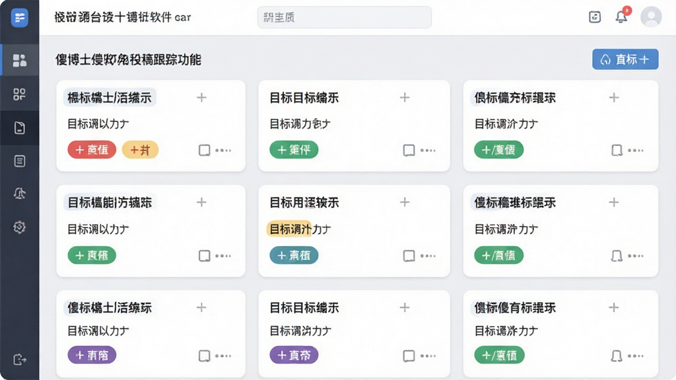Select the alert bell sidebar item
The image size is (676, 380).
(x=19, y=193)
